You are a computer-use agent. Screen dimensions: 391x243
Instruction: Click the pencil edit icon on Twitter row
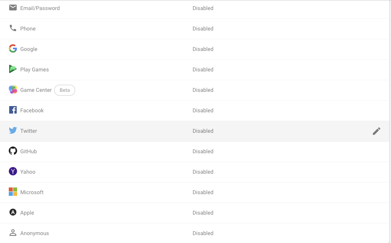376,131
